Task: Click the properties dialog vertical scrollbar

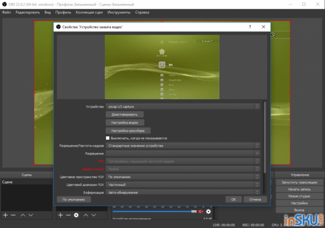Action: point(265,137)
